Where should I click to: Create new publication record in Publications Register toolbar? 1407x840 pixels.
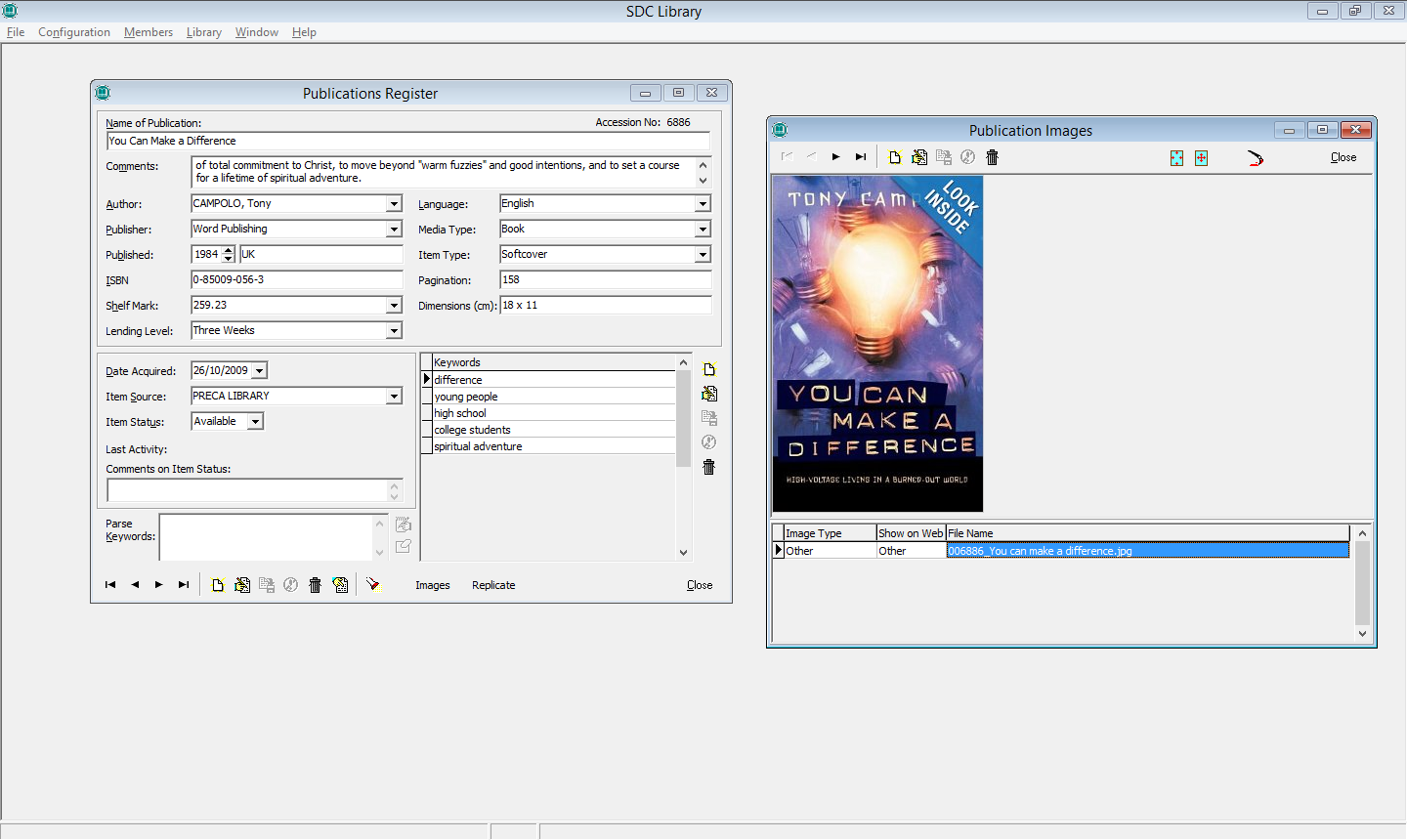click(218, 585)
